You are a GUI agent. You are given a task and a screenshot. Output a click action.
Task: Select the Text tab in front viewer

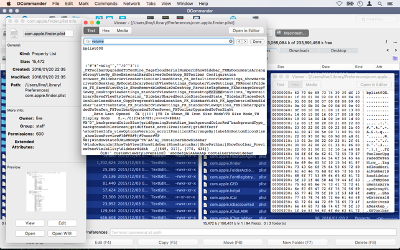pos(91,30)
